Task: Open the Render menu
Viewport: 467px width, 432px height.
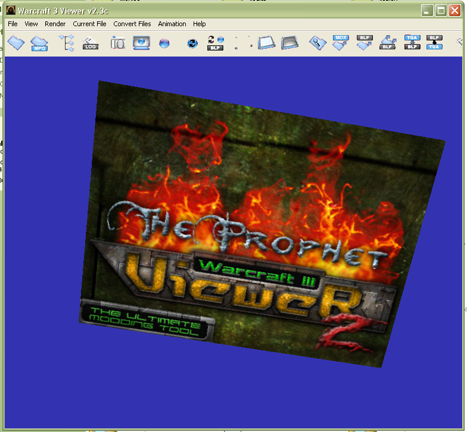Action: pos(55,24)
